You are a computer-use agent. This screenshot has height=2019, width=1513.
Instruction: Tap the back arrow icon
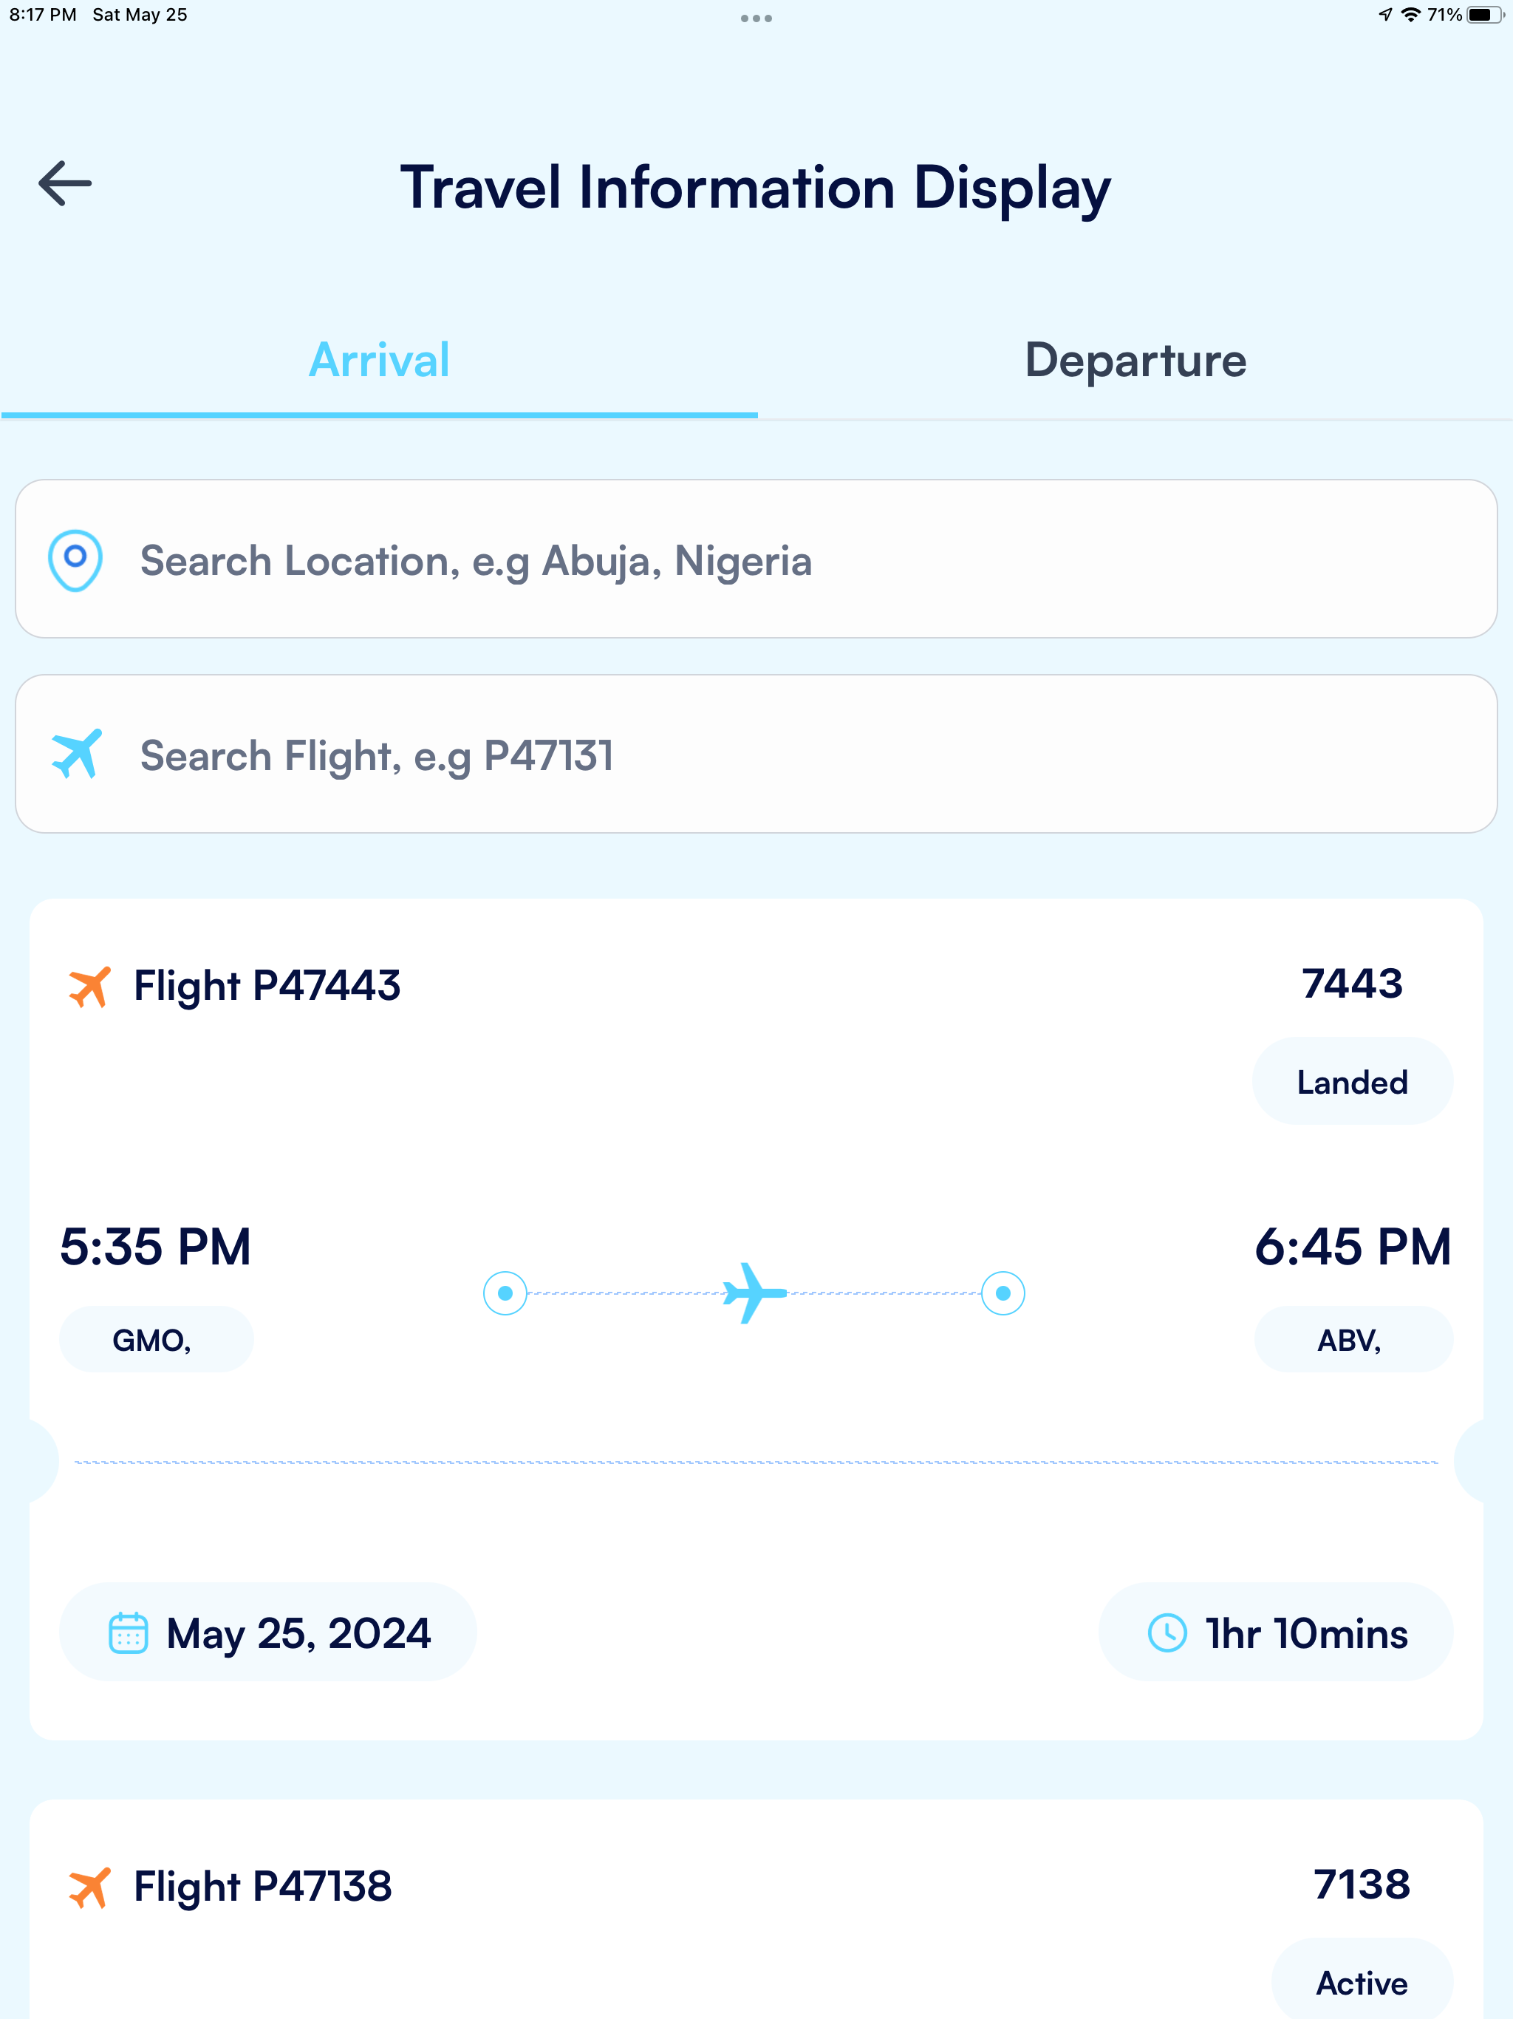click(x=65, y=183)
